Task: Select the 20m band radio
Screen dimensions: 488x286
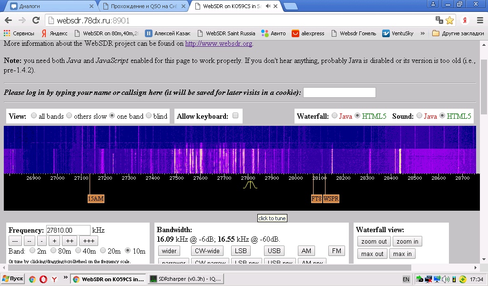Action: coord(102,250)
